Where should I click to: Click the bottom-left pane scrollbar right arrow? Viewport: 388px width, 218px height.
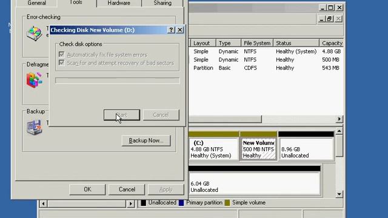pos(131,203)
